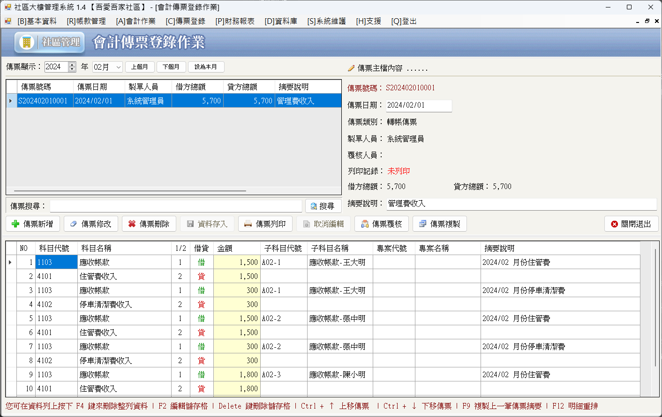Click 貸 in detail row 10
This screenshot has height=417, width=662.
click(202, 389)
